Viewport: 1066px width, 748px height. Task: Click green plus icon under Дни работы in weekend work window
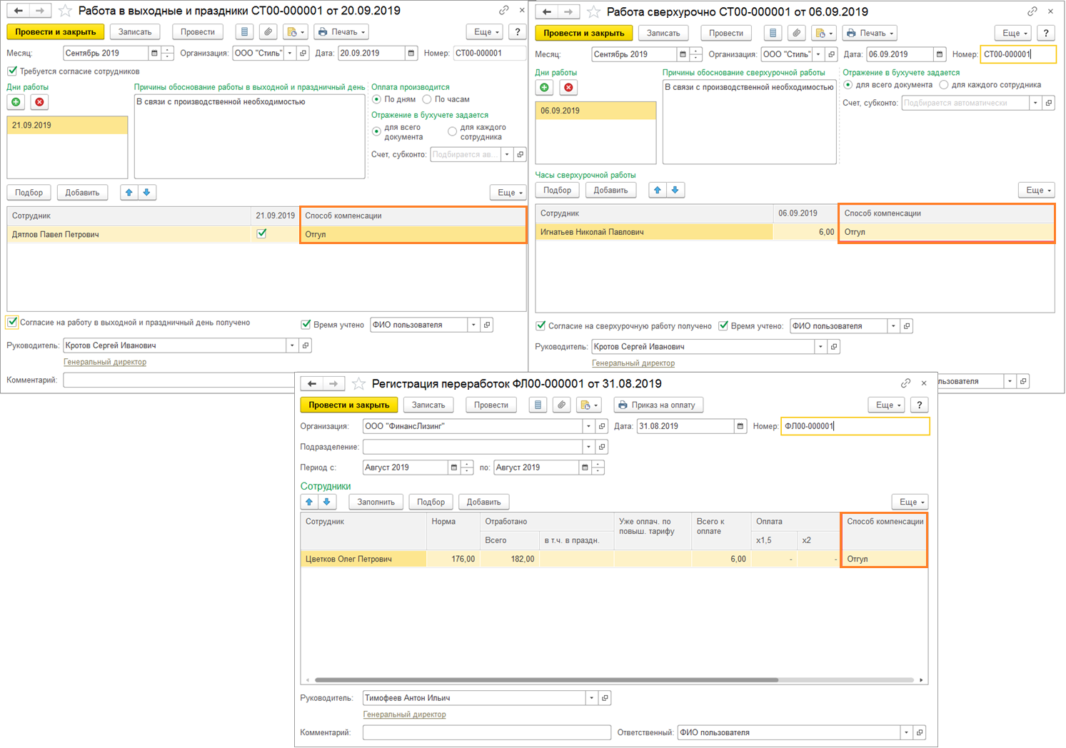click(16, 102)
